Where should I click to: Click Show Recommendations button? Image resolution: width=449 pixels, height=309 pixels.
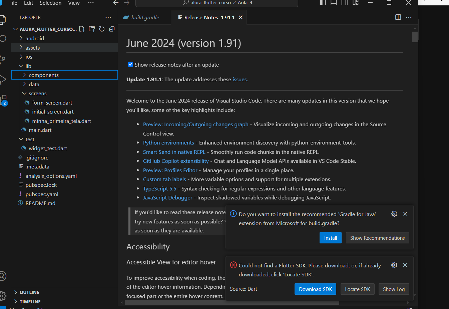pos(377,238)
